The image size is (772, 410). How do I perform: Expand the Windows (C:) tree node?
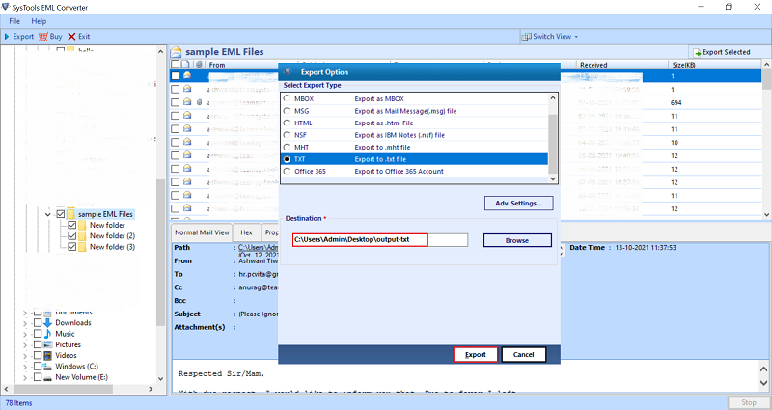pos(26,367)
